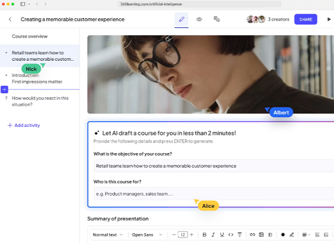
Task: Click the Add activity link
Action: point(24,125)
